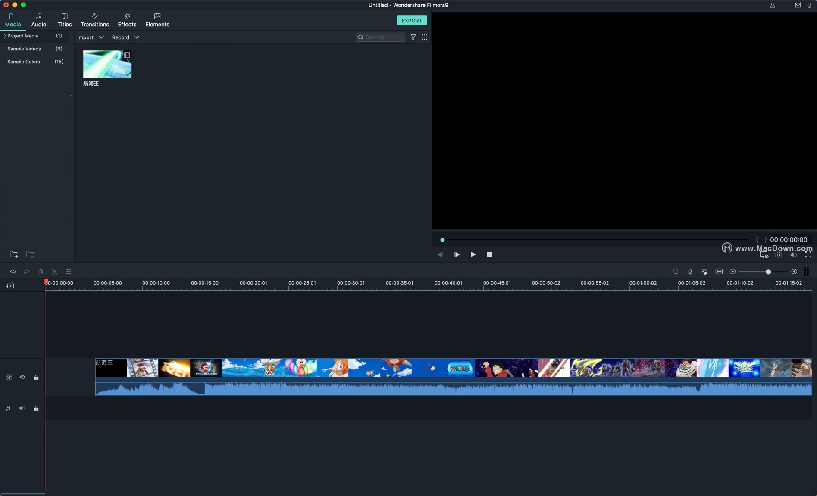Mute the audio track speaker icon
Image resolution: width=817 pixels, height=496 pixels.
pos(22,408)
